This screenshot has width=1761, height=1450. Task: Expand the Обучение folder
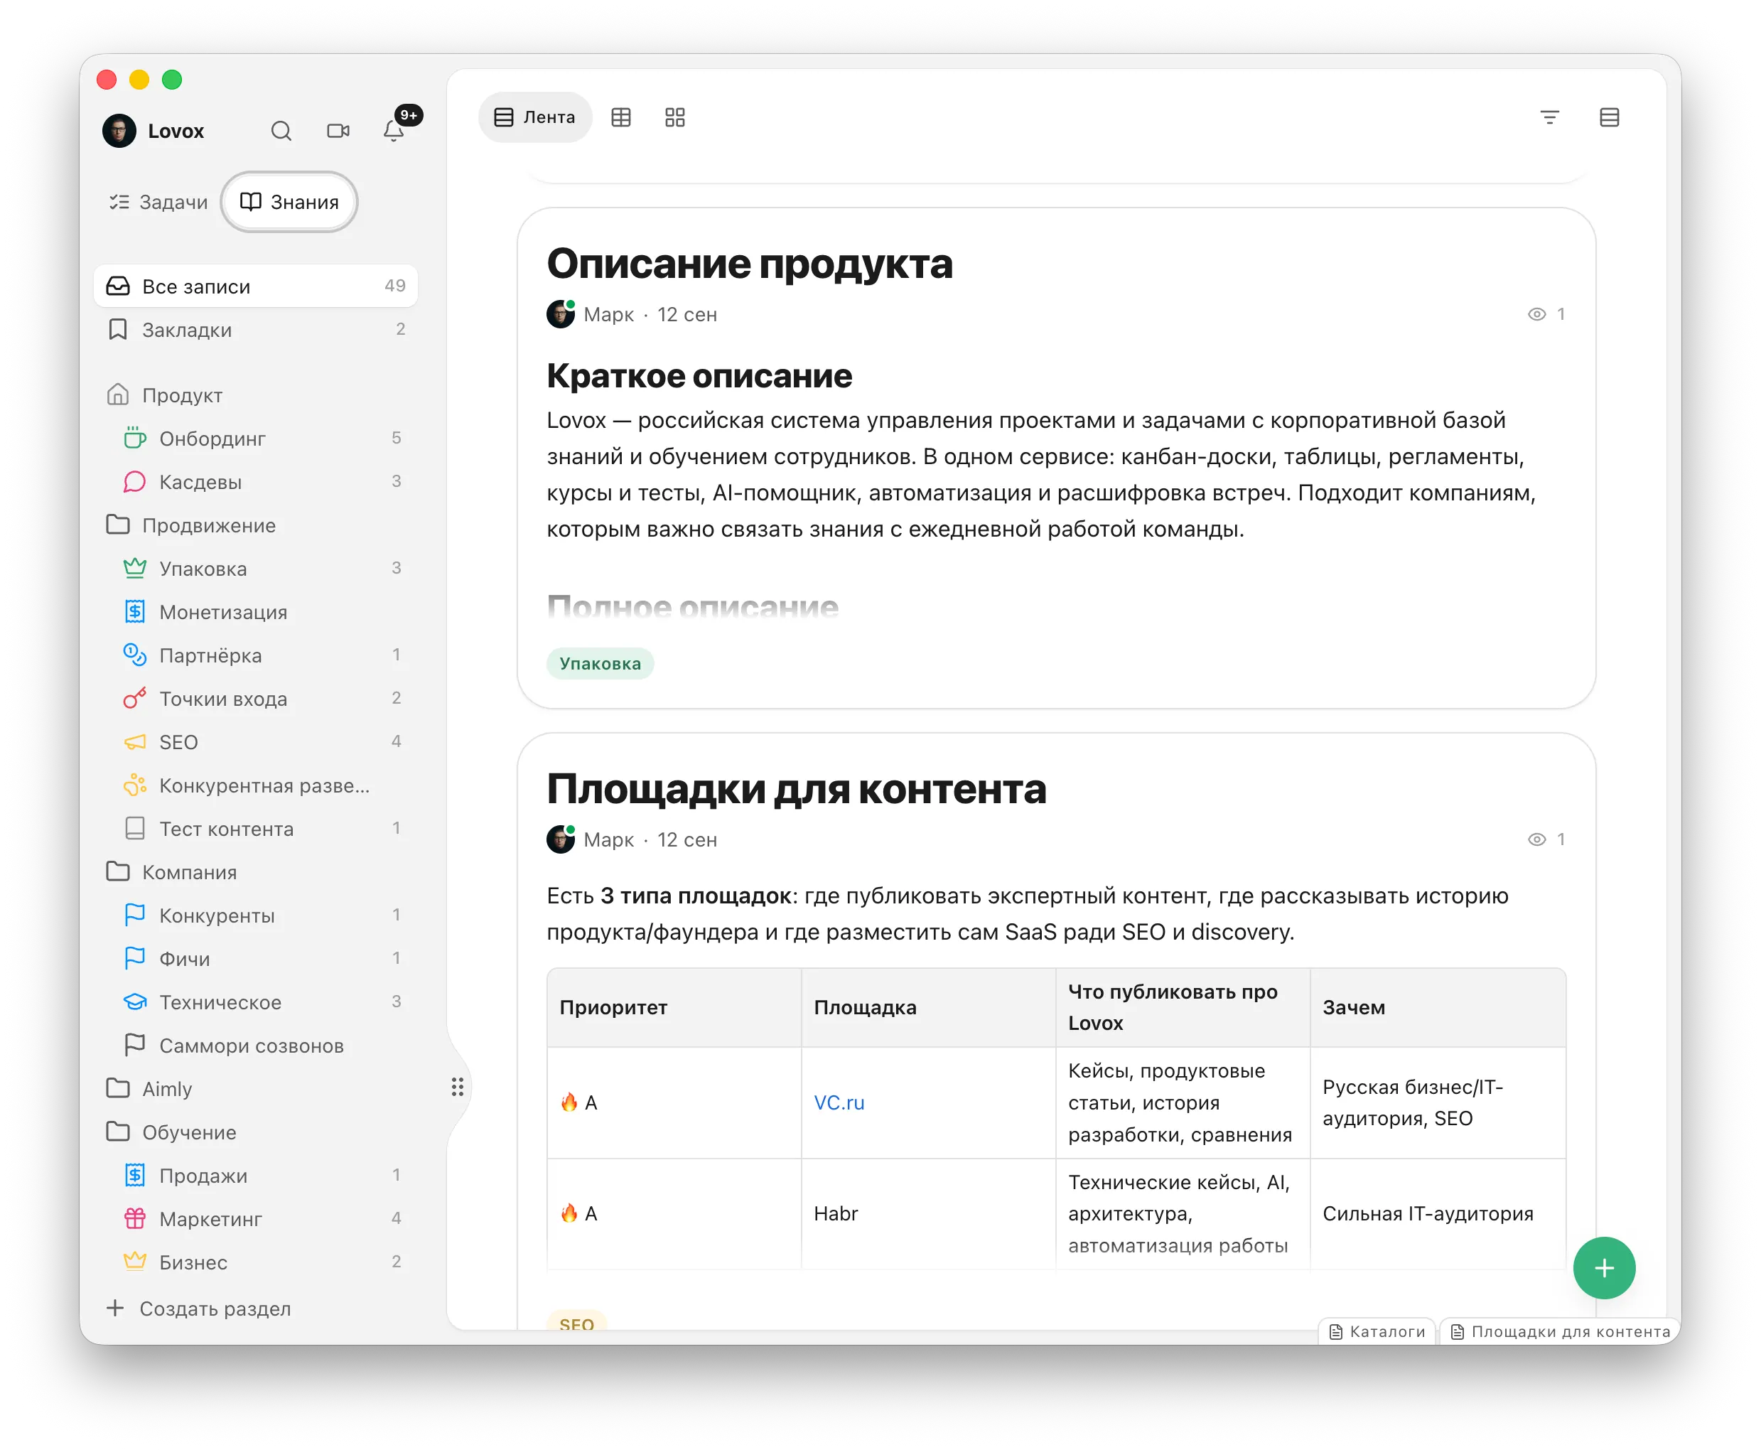254,1132
